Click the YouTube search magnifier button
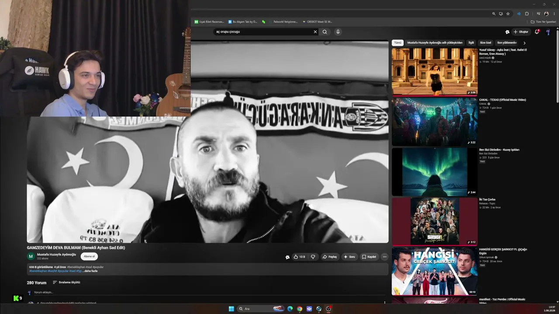 (x=324, y=32)
